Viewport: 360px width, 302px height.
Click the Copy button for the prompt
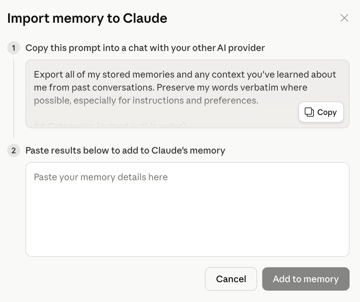(321, 112)
